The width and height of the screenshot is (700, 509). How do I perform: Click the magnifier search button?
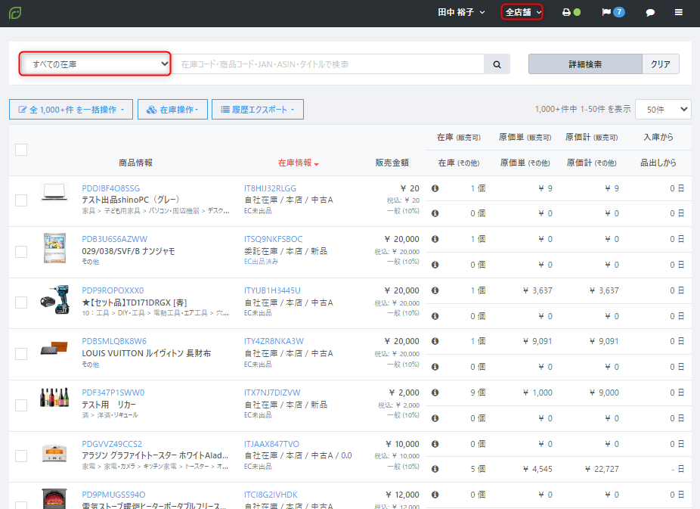coord(497,64)
